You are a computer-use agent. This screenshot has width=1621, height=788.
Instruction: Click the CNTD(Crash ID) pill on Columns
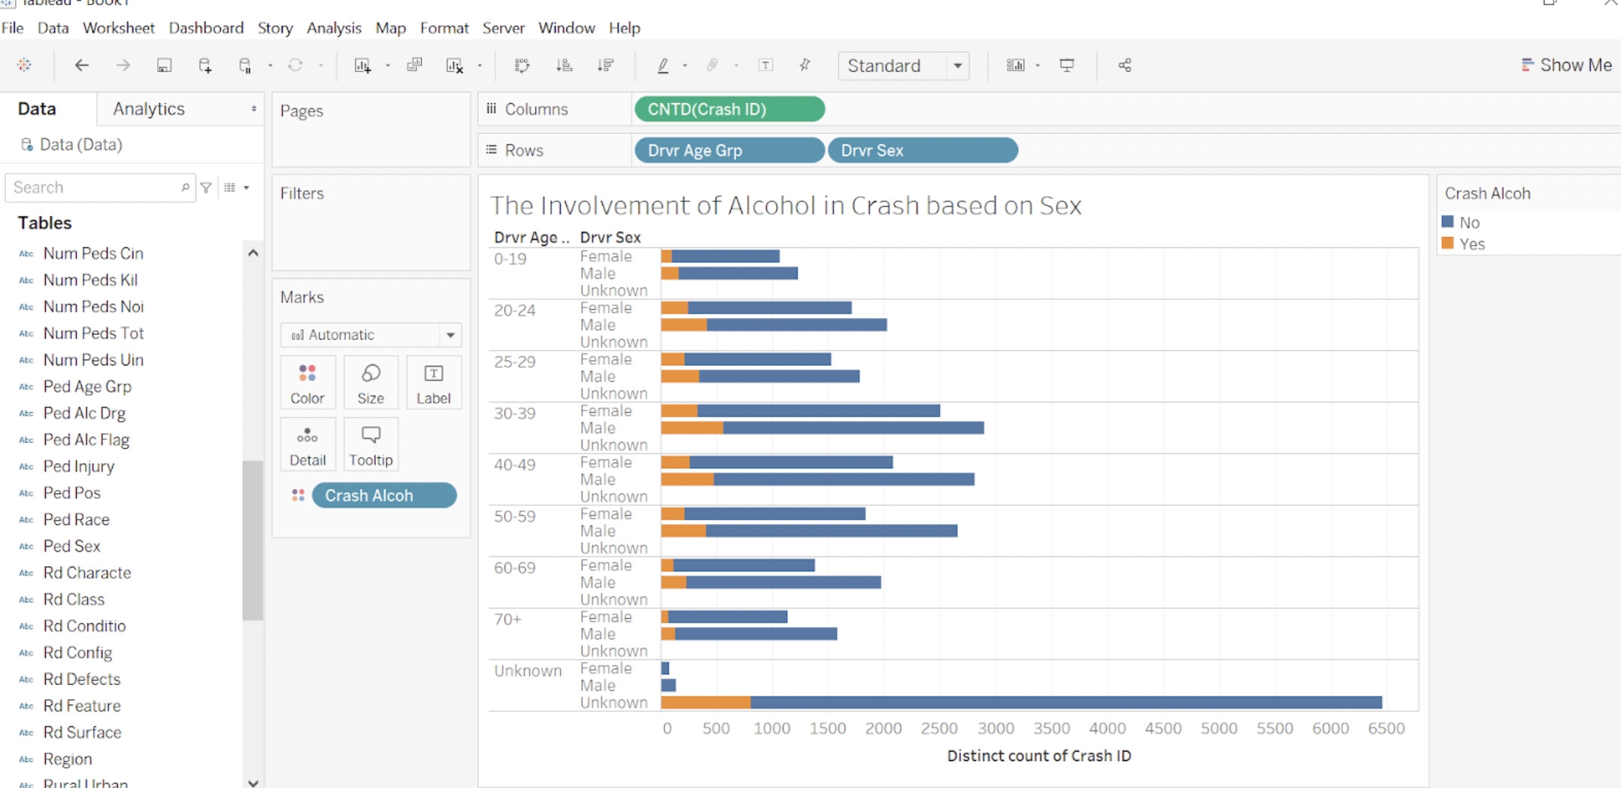coord(729,109)
